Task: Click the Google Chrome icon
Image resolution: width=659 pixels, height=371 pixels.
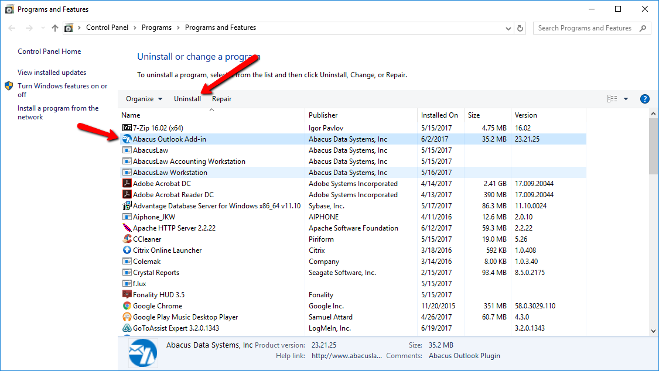Action: pos(127,306)
